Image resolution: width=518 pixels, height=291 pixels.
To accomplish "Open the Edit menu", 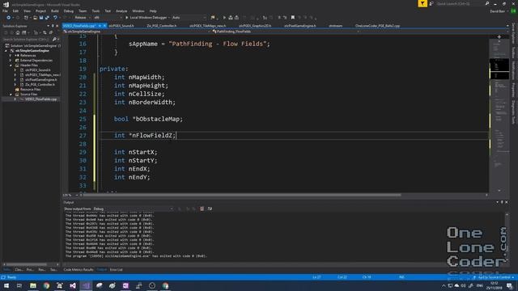I will [x=15, y=11].
